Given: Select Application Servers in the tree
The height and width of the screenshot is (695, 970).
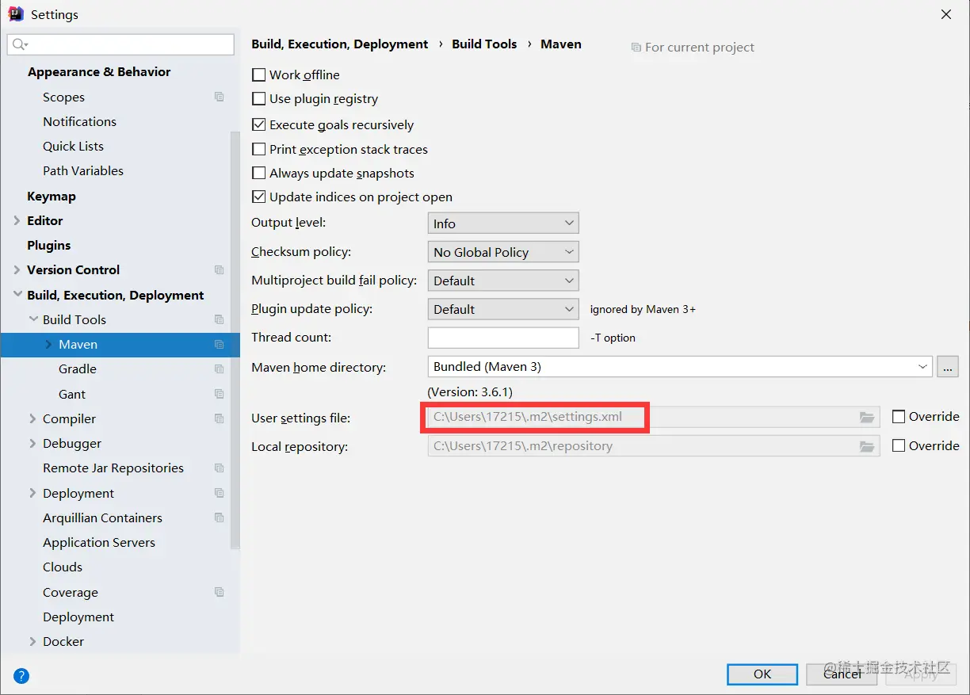Looking at the screenshot, I should pyautogui.click(x=99, y=543).
